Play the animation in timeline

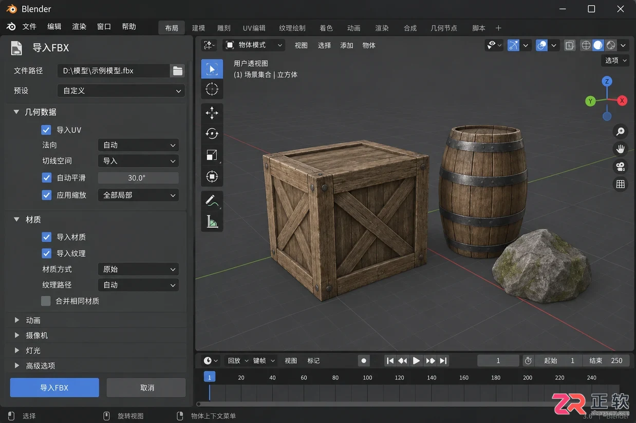coord(417,360)
